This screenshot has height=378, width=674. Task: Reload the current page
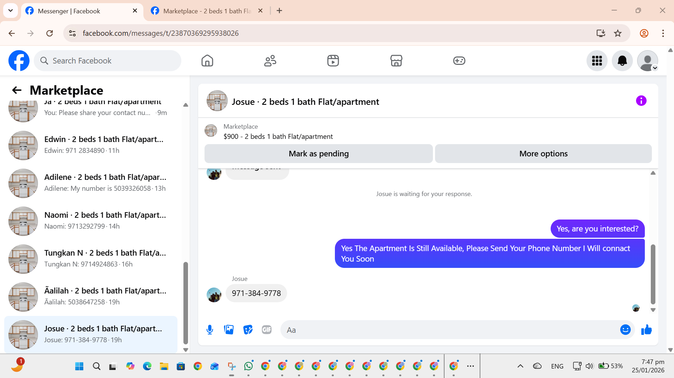click(50, 33)
